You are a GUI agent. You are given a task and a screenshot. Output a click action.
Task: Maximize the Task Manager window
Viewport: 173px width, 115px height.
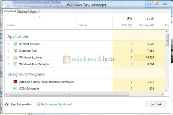point(156,3)
